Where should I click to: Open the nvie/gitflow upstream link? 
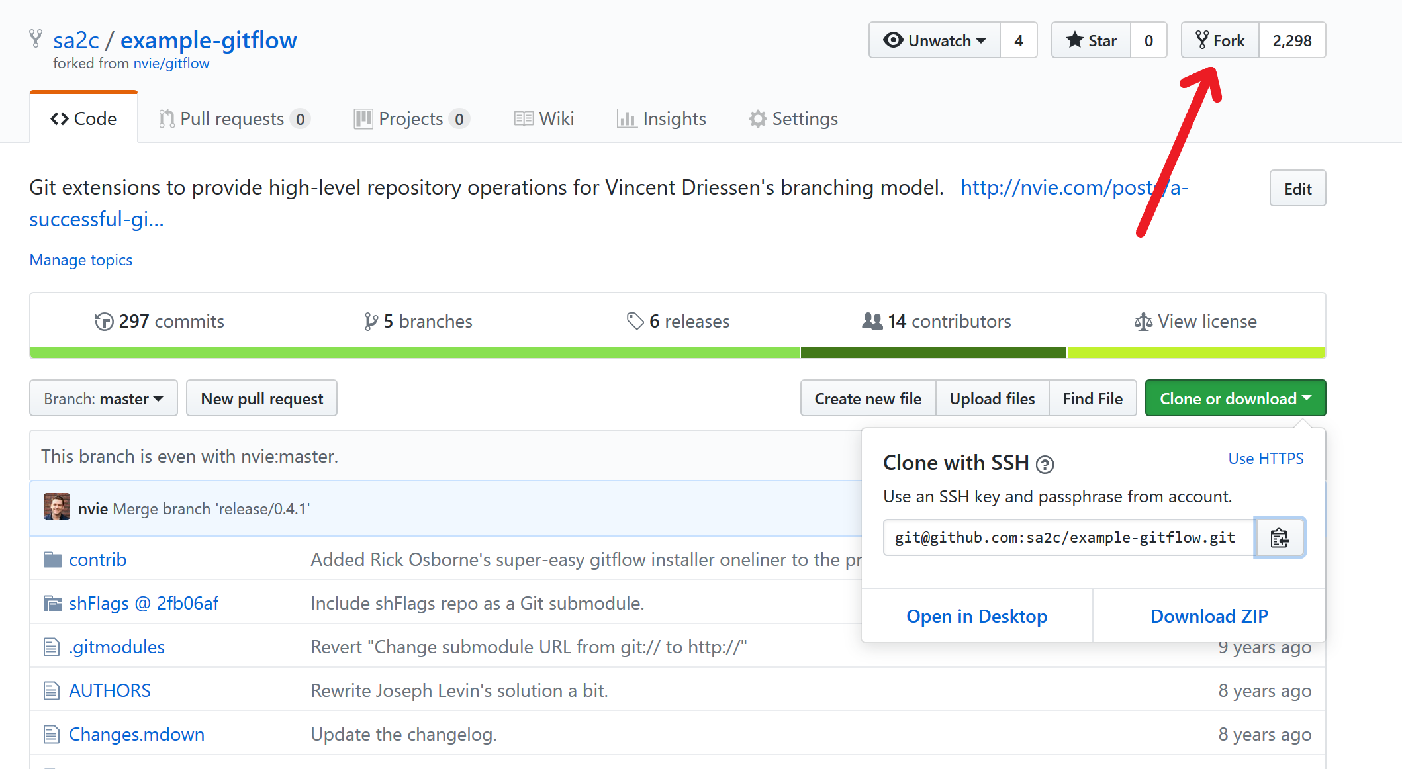click(171, 63)
